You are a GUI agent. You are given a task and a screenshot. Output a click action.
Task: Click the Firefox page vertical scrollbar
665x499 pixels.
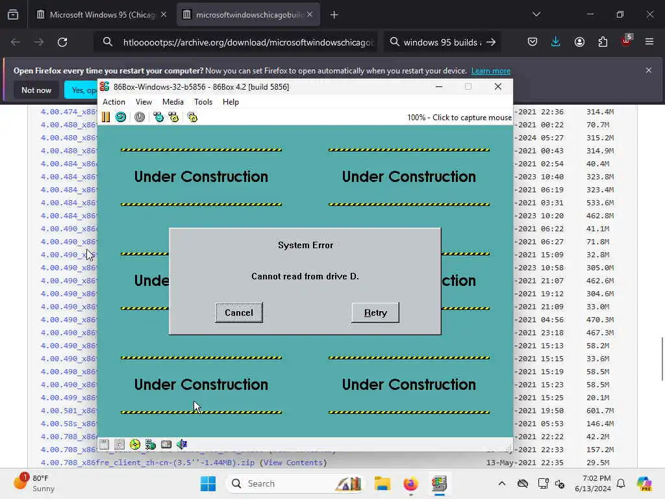tap(662, 359)
